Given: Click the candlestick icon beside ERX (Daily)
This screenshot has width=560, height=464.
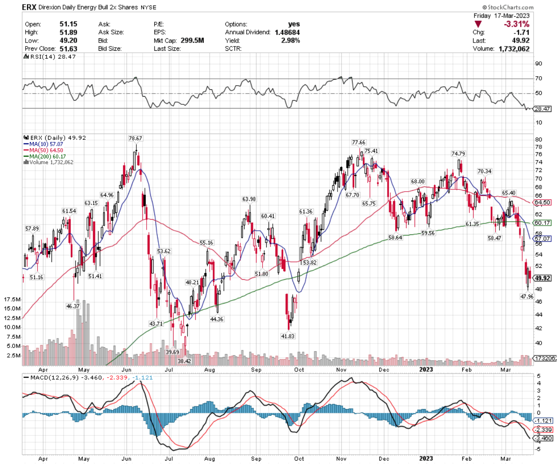Looking at the screenshot, I should click(26, 138).
